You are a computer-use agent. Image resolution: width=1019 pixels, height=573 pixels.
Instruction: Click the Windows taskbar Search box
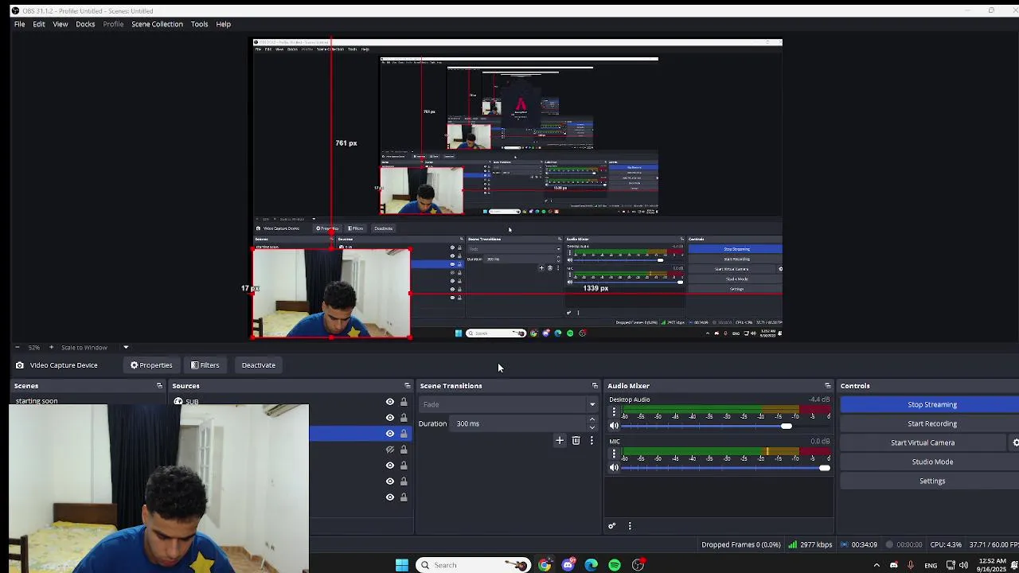[474, 565]
